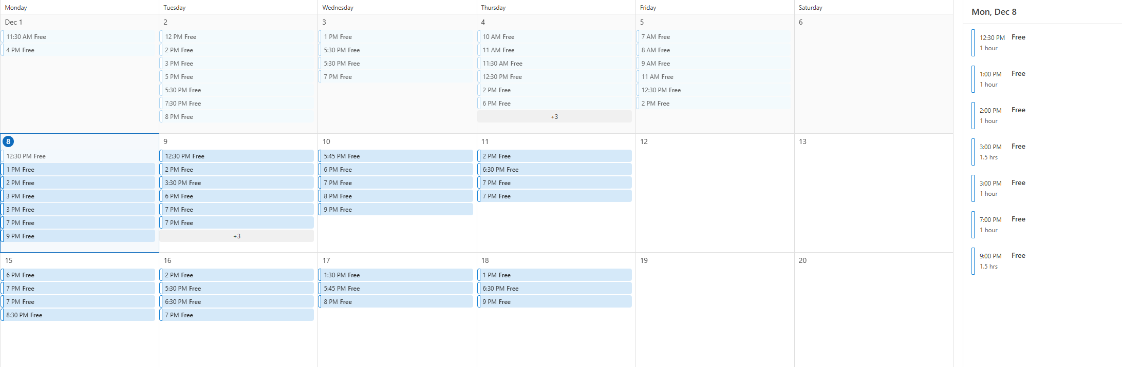
Task: Click the 7 PM Free slot on Dec 8 grid
Action: click(x=78, y=223)
